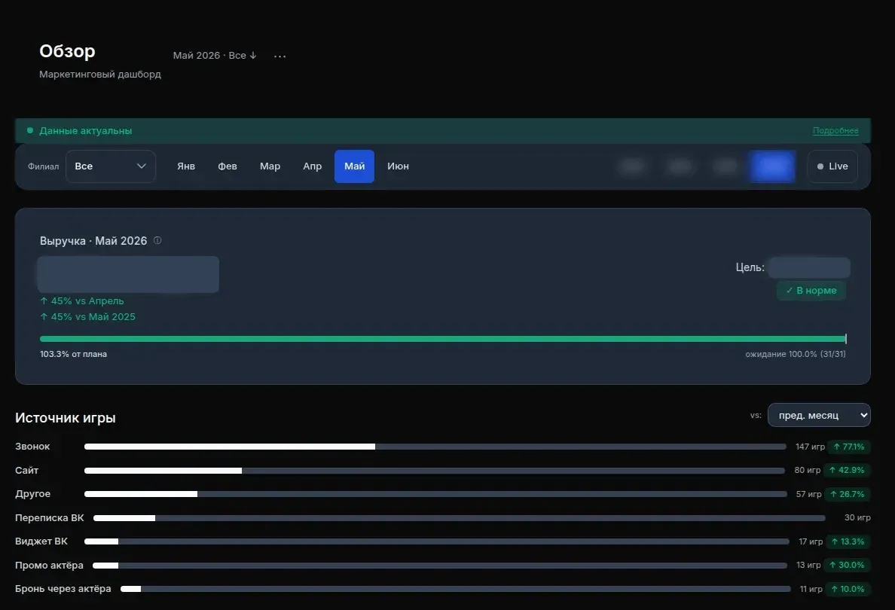895x610 pixels.
Task: Click the down-arrow icon in Май 2026 · Все
Action: coord(253,55)
